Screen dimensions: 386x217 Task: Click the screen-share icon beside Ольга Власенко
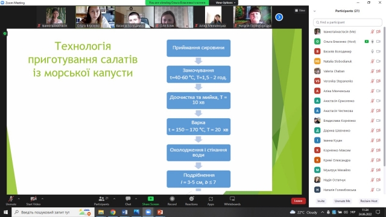coord(367,42)
